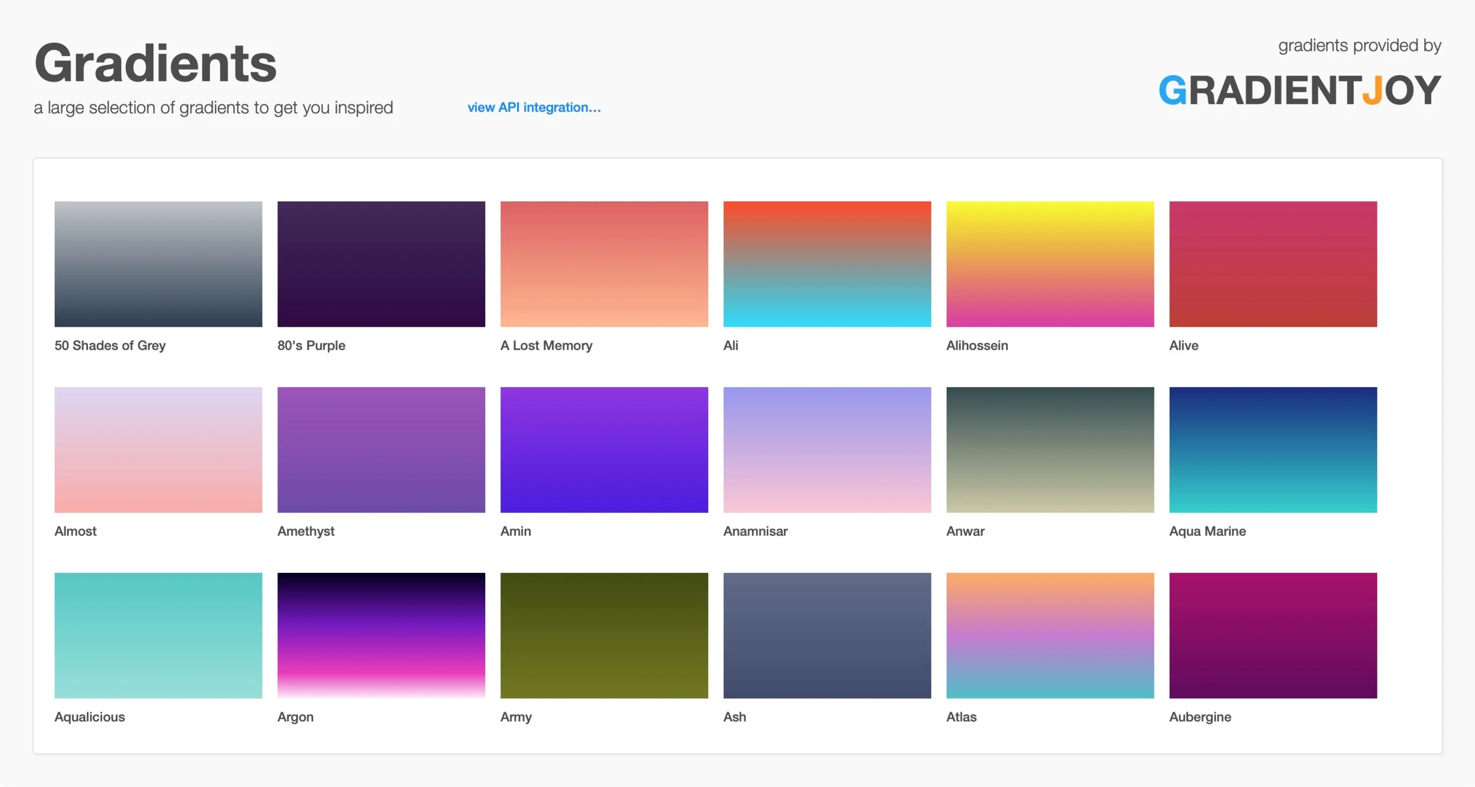Image resolution: width=1475 pixels, height=787 pixels.
Task: Select the 80's Purple gradient swatch
Action: [x=381, y=264]
